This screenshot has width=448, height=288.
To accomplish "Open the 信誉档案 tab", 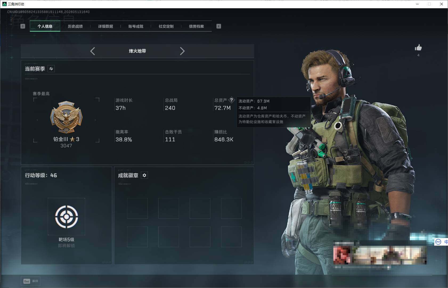I will (x=196, y=26).
